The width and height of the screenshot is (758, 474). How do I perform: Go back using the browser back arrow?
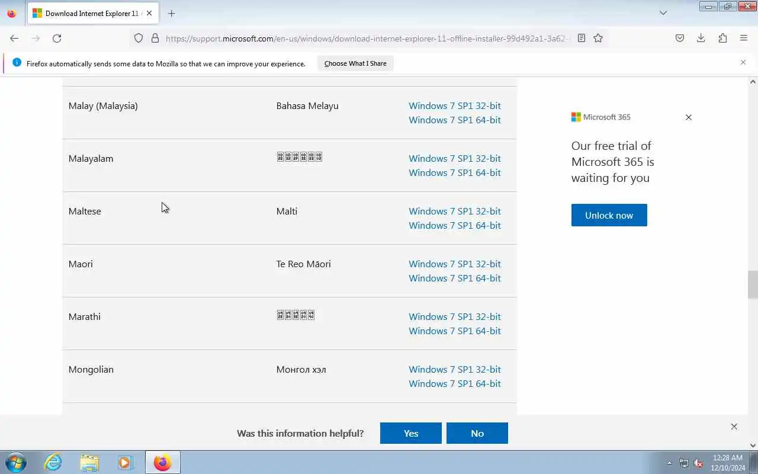(14, 38)
